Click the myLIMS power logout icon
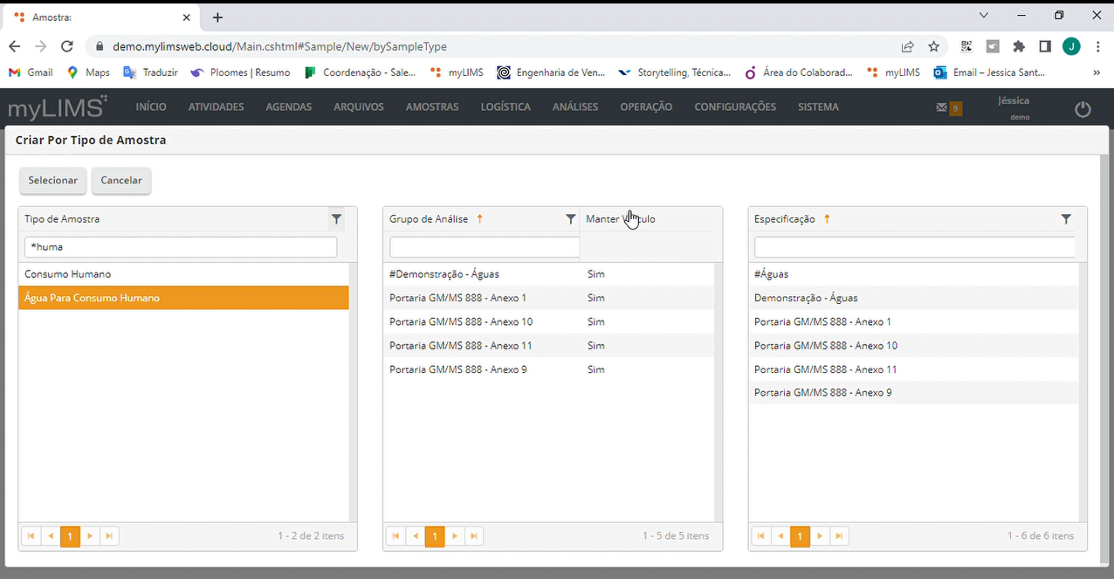 click(1083, 109)
